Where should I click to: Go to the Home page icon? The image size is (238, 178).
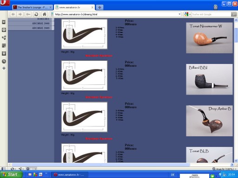[45, 14]
